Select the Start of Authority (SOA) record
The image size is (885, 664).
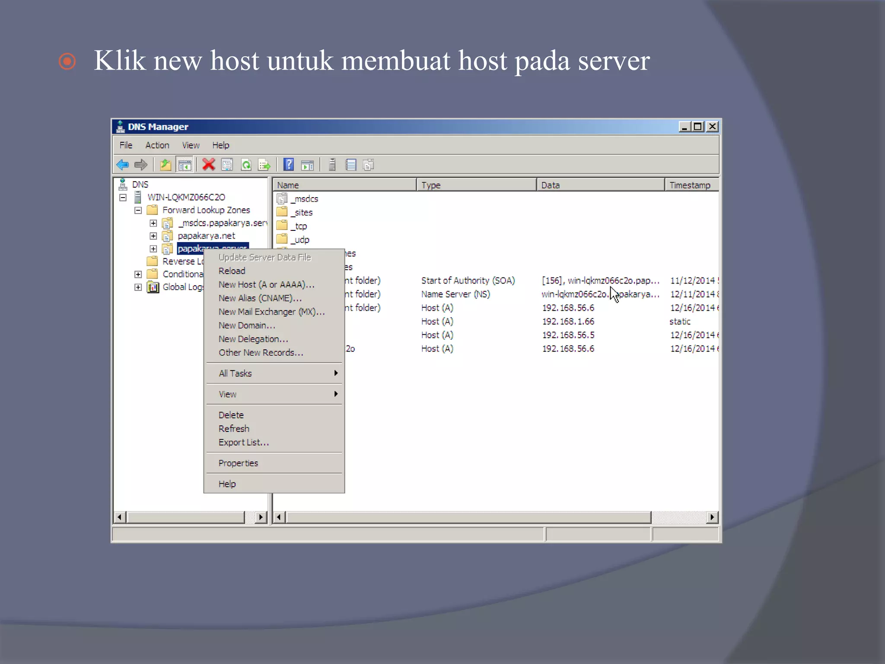pyautogui.click(x=468, y=281)
